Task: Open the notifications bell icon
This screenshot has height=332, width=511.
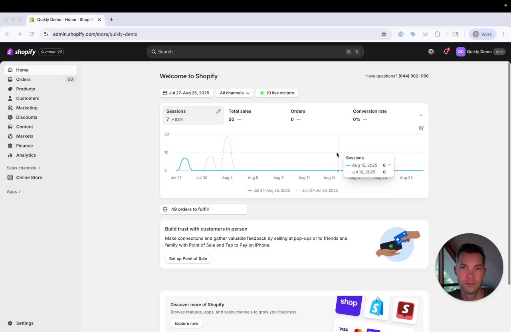Action: pos(446,52)
